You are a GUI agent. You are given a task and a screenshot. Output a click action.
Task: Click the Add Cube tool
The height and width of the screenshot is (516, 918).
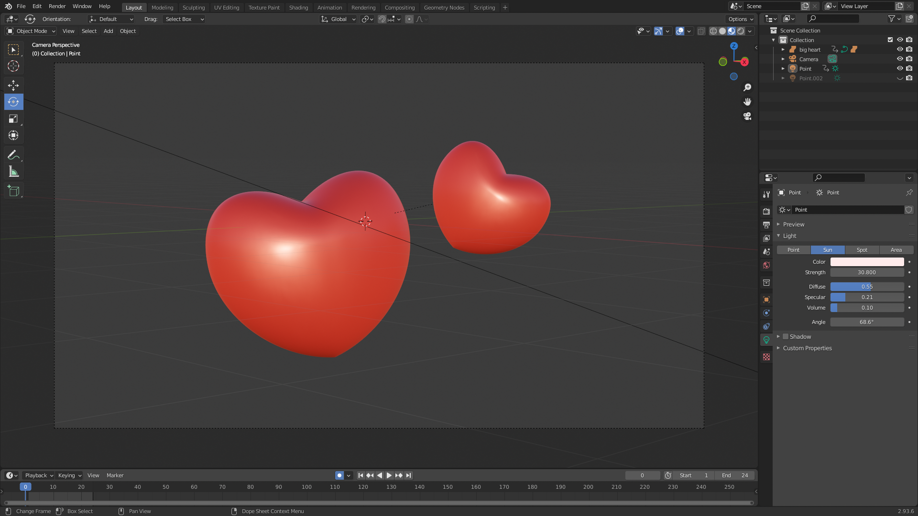coord(13,191)
